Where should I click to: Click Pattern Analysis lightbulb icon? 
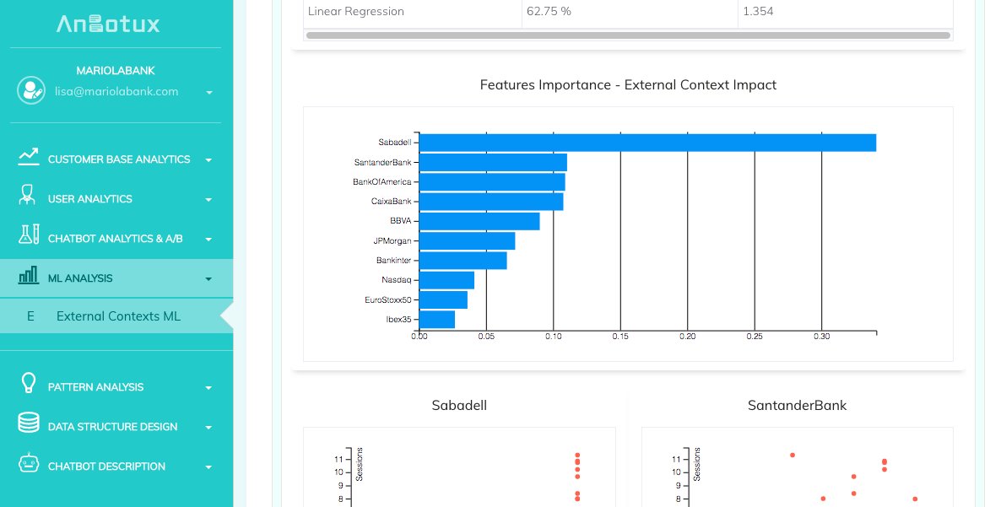click(x=29, y=383)
